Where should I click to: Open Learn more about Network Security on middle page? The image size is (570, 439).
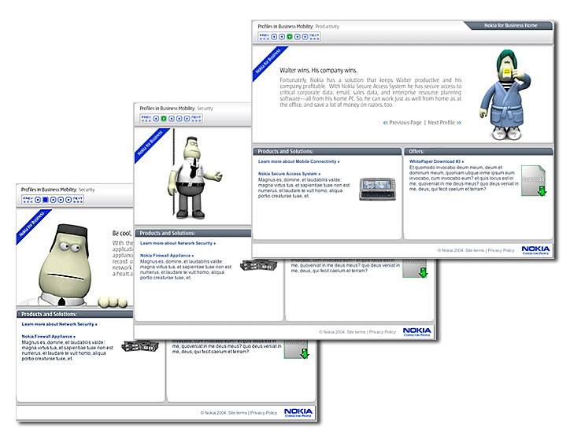(178, 243)
